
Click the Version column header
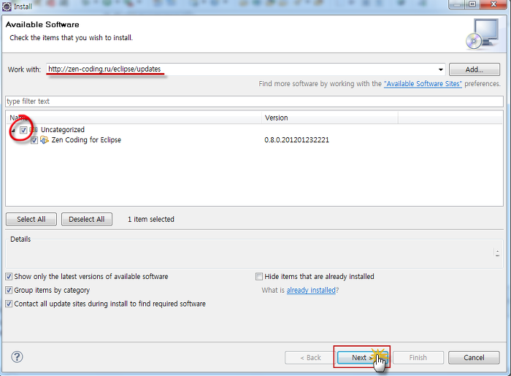point(329,118)
